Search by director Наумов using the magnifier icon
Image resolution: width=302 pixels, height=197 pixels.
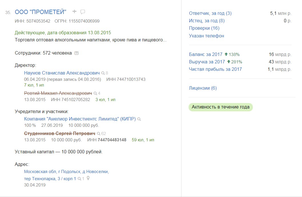(x=103, y=73)
